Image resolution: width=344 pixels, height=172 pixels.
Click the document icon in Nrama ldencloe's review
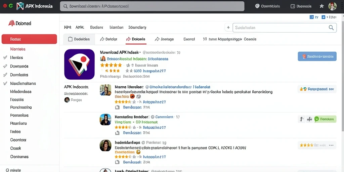(117, 107)
